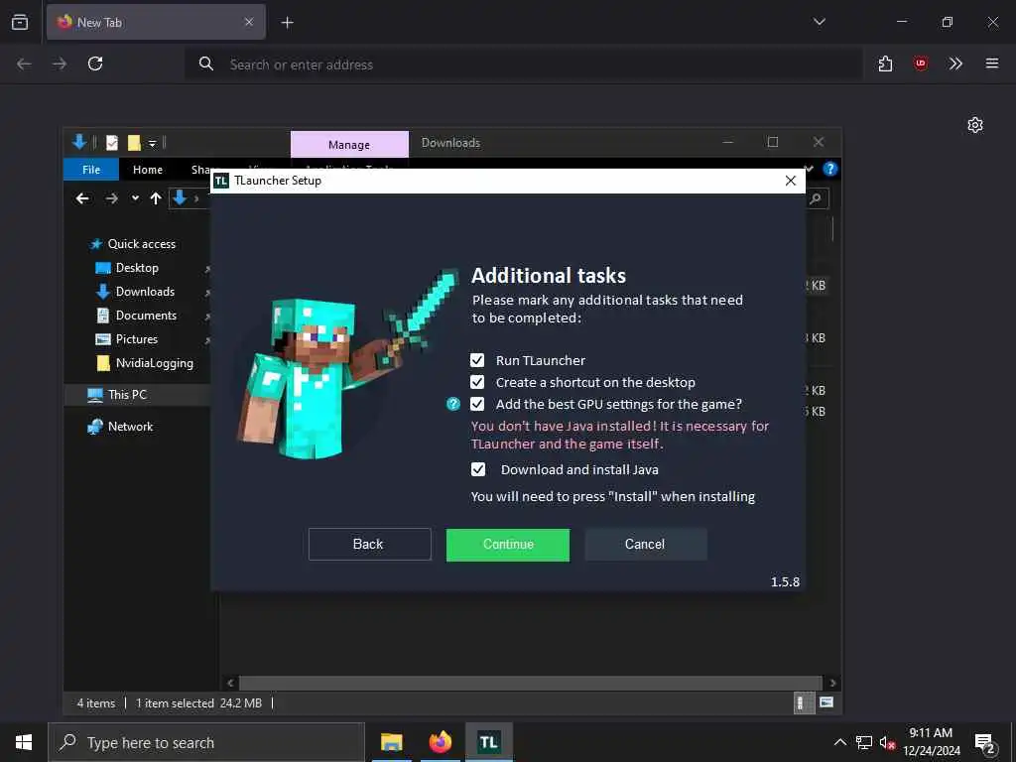The image size is (1016, 762).
Task: Show more Firefox toolbar tools
Action: 955,63
